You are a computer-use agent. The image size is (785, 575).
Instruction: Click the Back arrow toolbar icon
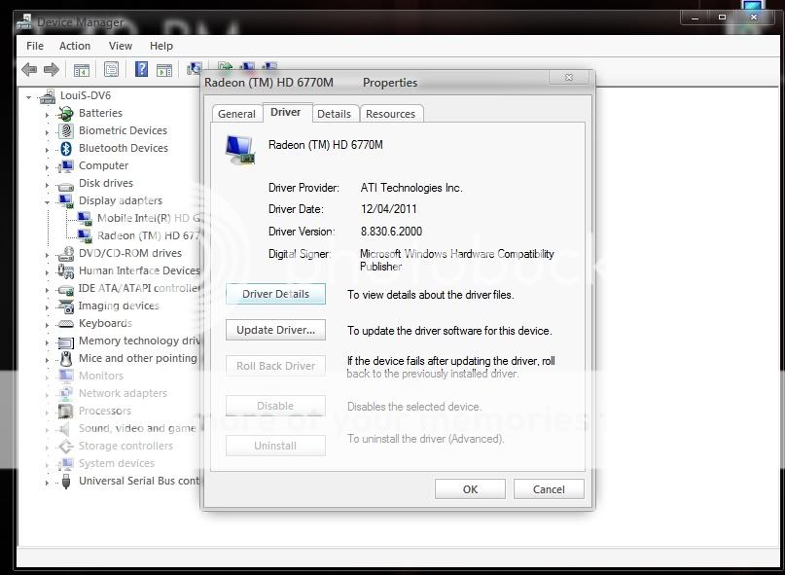[29, 70]
